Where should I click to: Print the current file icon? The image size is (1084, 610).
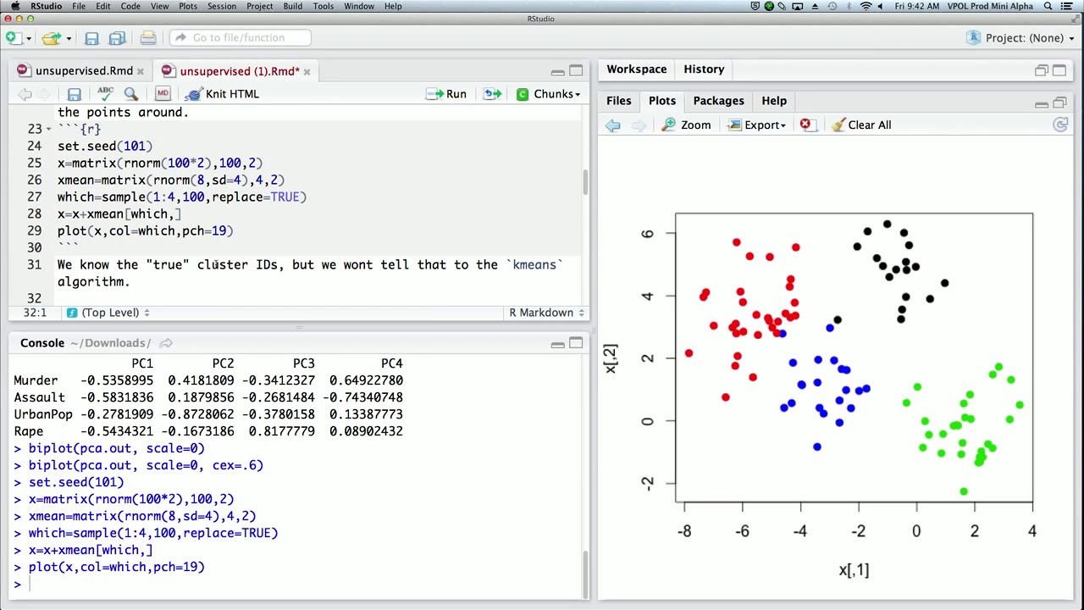pos(148,38)
